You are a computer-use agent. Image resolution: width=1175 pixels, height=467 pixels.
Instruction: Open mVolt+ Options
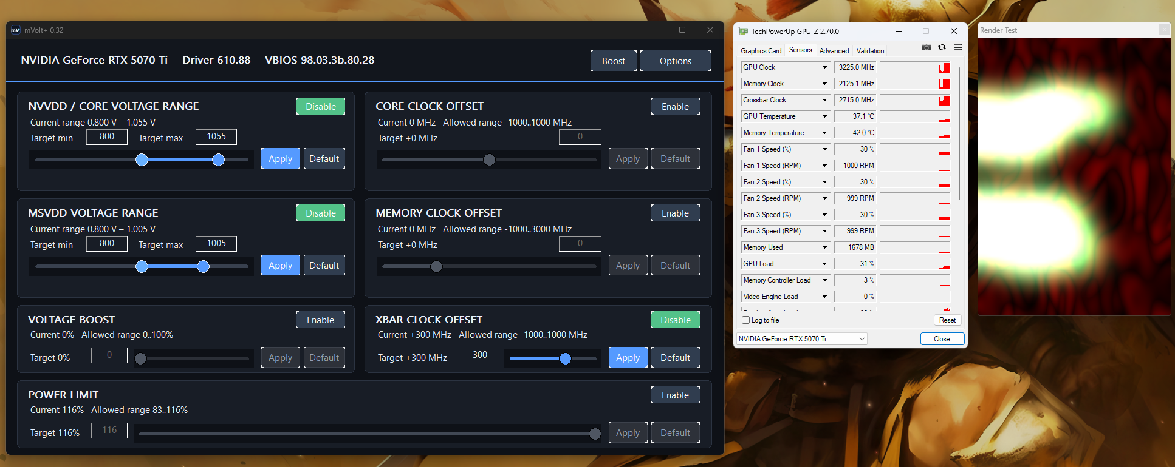(x=676, y=61)
